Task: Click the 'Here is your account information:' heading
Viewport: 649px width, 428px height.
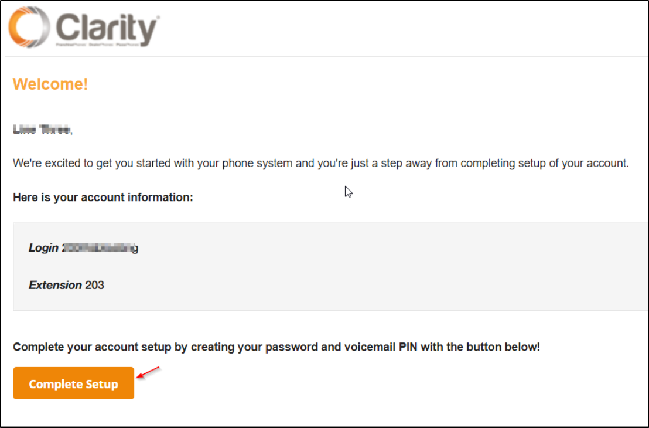Action: [103, 197]
